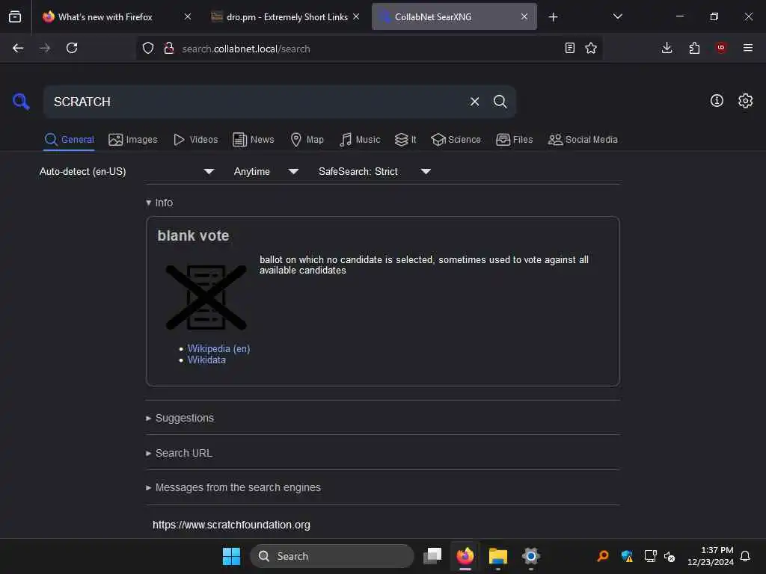Open Firefox recent browsing view icon

[15, 16]
